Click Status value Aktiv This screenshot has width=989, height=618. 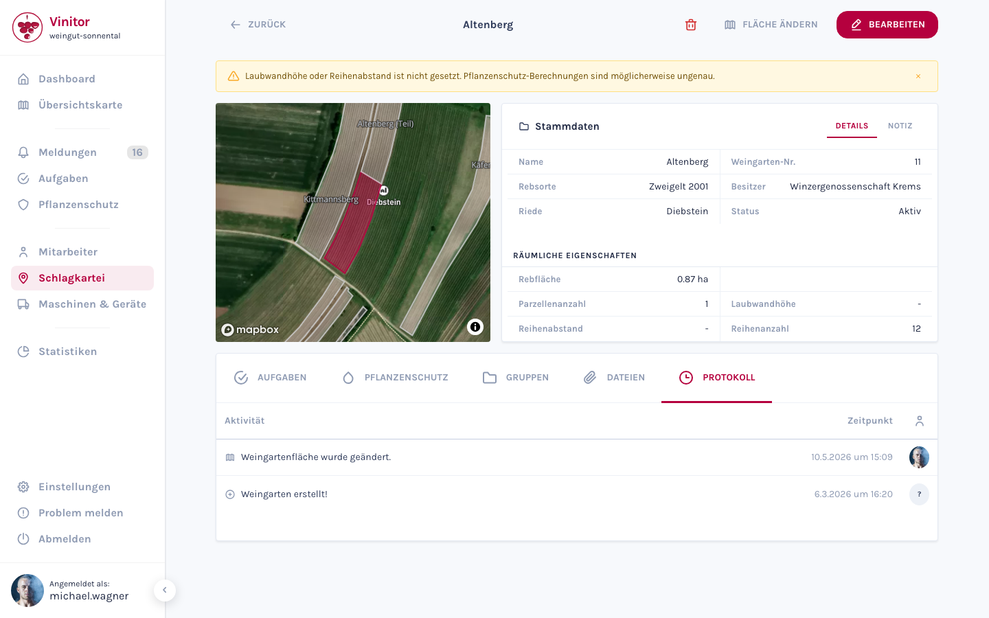(909, 211)
